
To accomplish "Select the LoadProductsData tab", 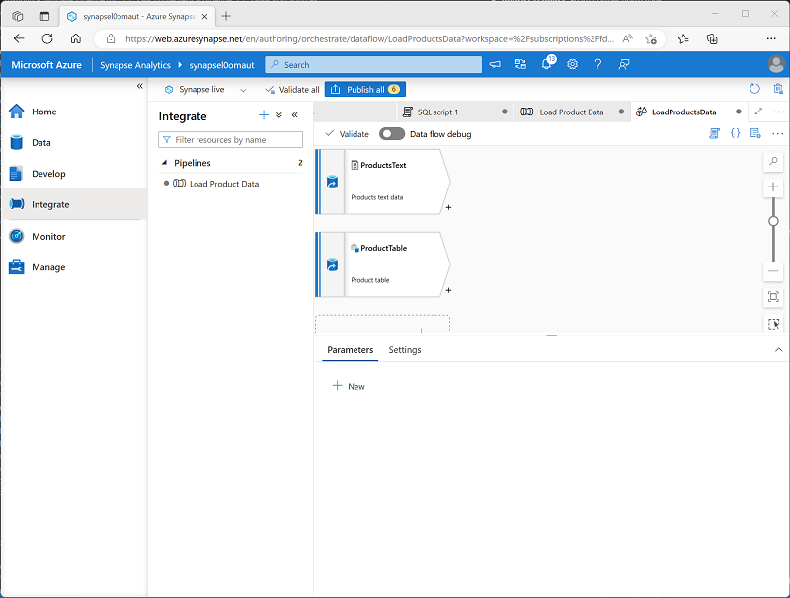I will 683,112.
